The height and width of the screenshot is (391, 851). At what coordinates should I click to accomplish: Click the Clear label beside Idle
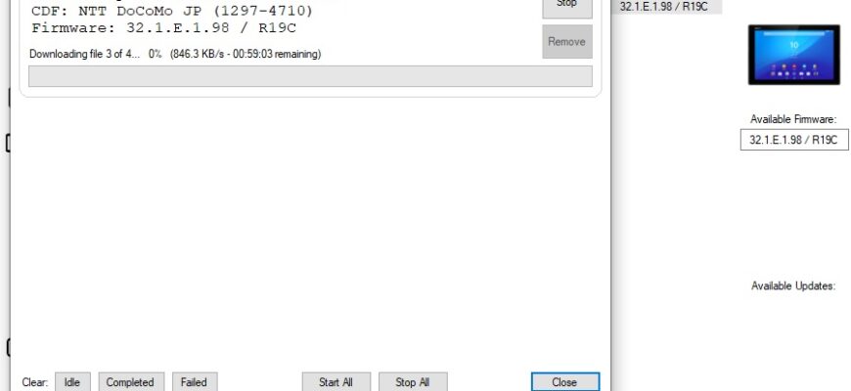click(x=35, y=382)
